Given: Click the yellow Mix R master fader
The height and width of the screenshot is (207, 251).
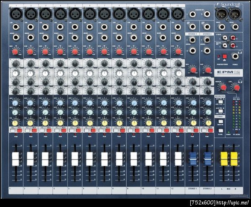Looking at the screenshot, I should point(234,159).
